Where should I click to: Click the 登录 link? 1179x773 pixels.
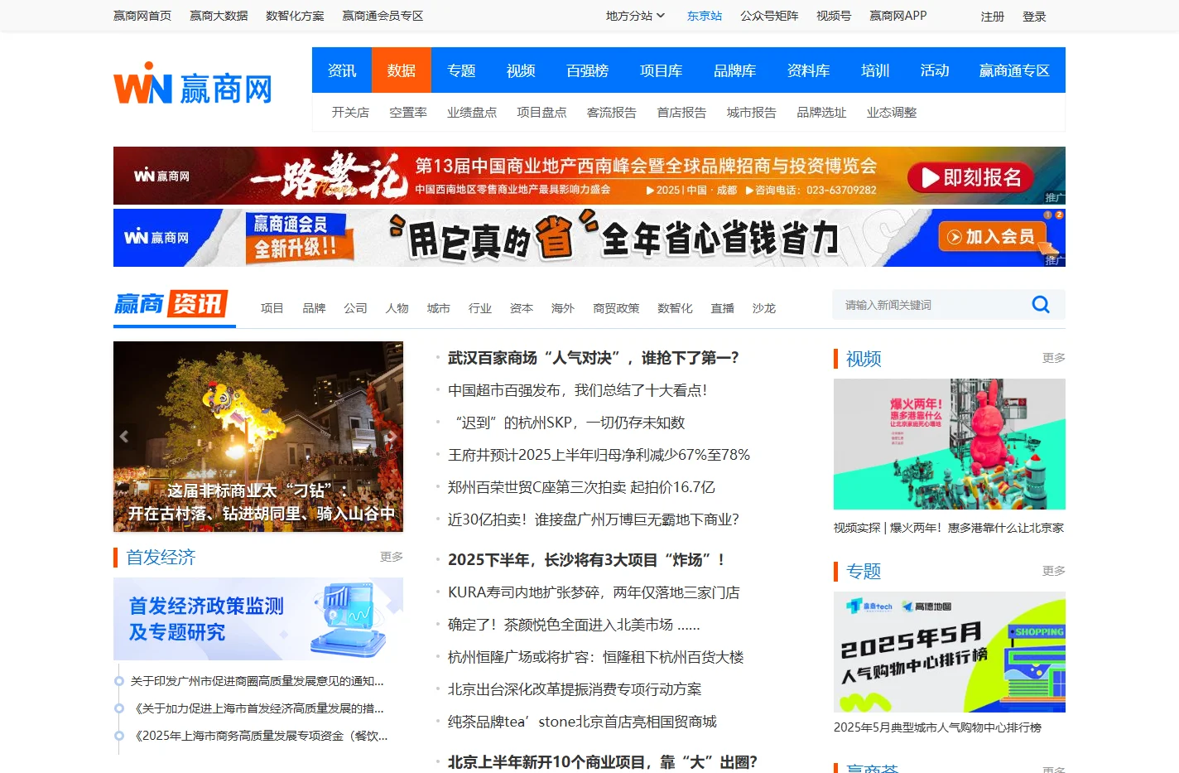pyautogui.click(x=1034, y=17)
